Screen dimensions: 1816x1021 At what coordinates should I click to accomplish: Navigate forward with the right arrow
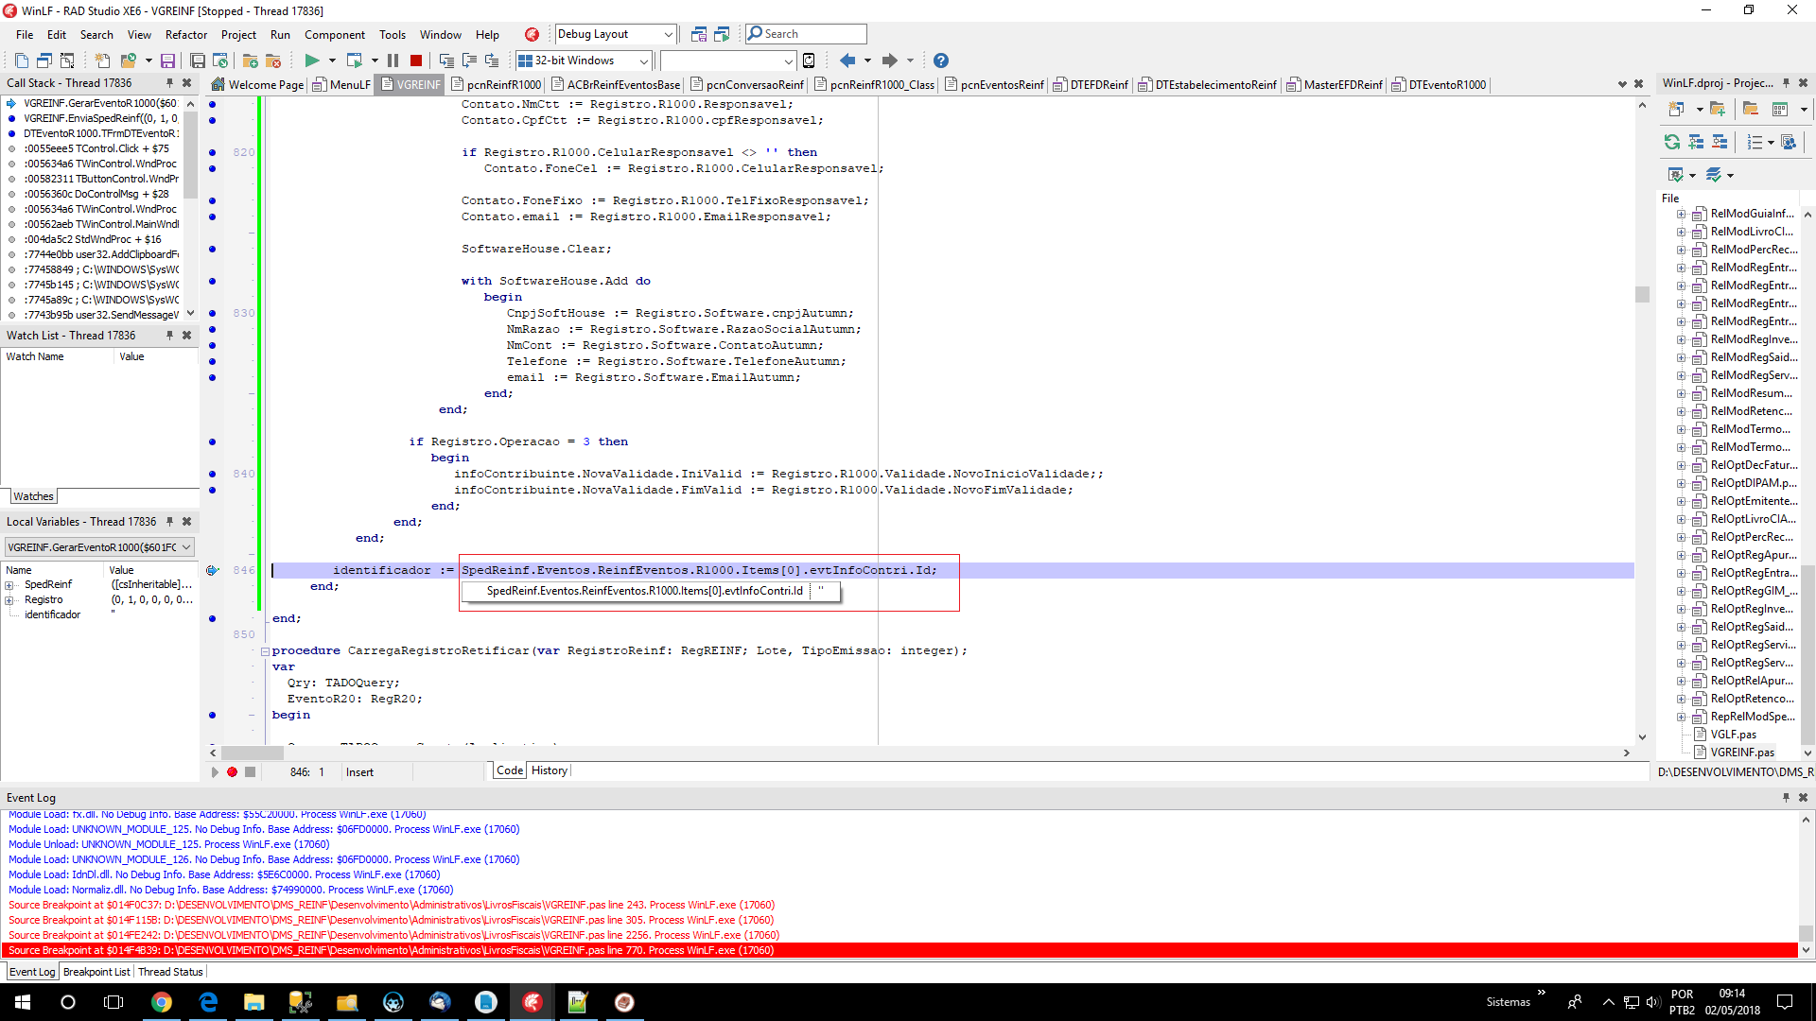pos(889,61)
